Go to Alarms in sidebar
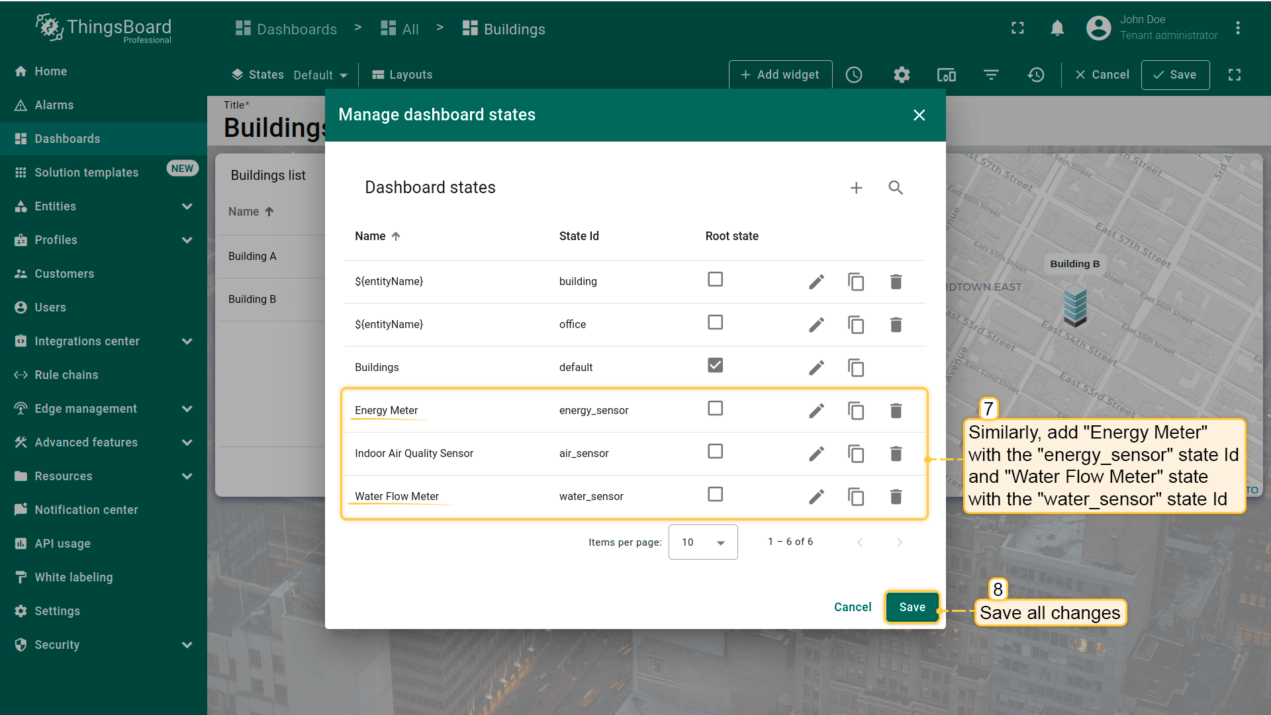 (54, 105)
